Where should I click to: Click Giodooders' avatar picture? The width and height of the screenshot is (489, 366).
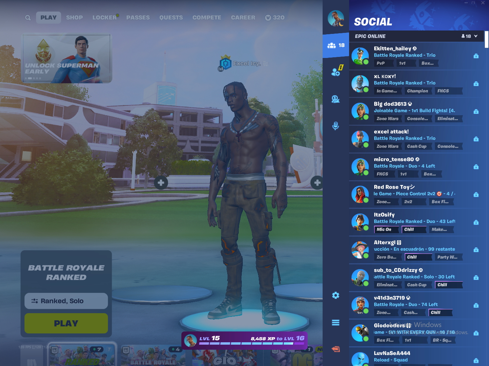tap(360, 333)
